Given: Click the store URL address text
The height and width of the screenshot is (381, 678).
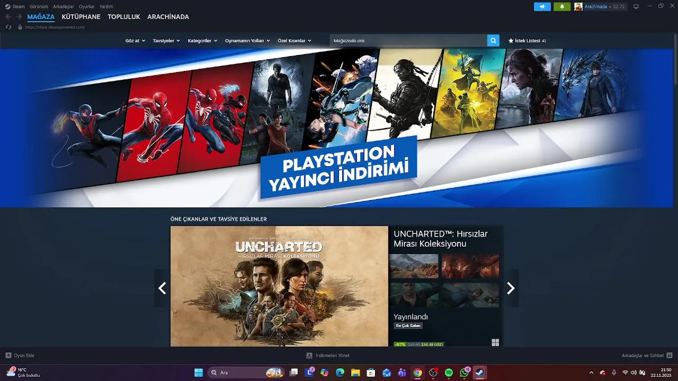Looking at the screenshot, I should coord(55,27).
